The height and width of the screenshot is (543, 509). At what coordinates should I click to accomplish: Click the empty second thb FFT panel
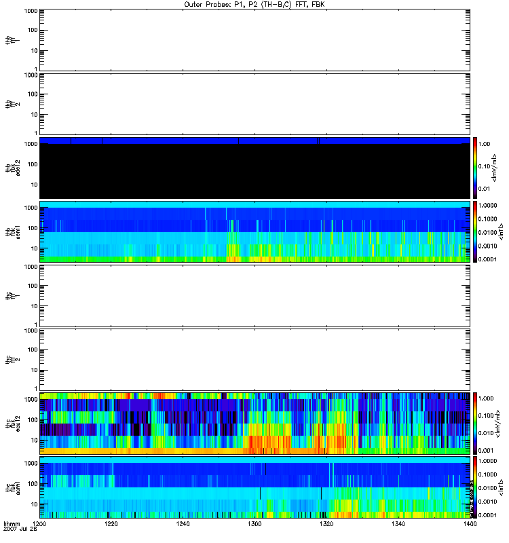coord(254,104)
